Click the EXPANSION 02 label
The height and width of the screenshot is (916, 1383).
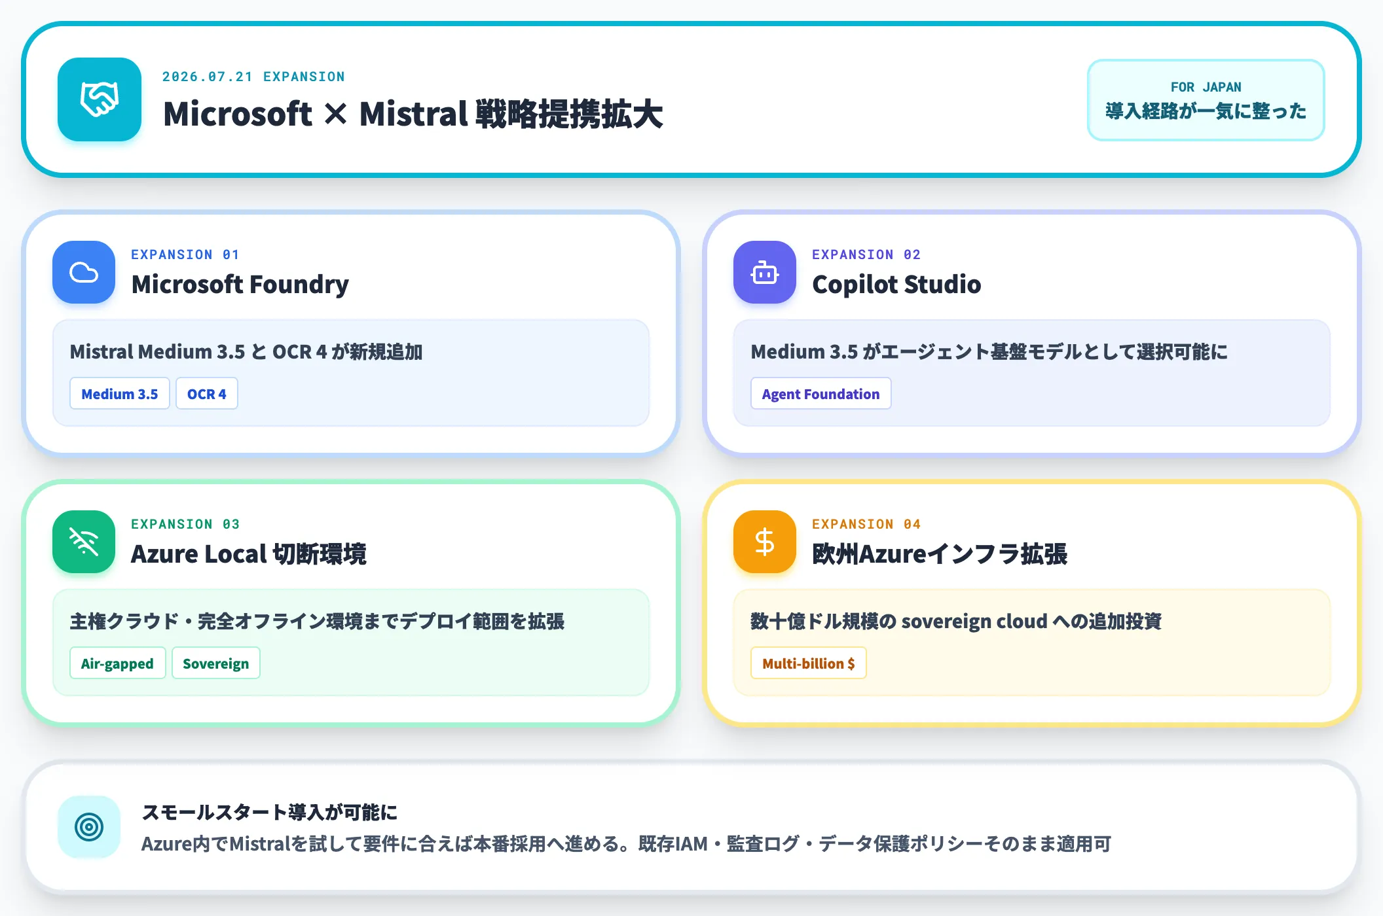(x=866, y=255)
